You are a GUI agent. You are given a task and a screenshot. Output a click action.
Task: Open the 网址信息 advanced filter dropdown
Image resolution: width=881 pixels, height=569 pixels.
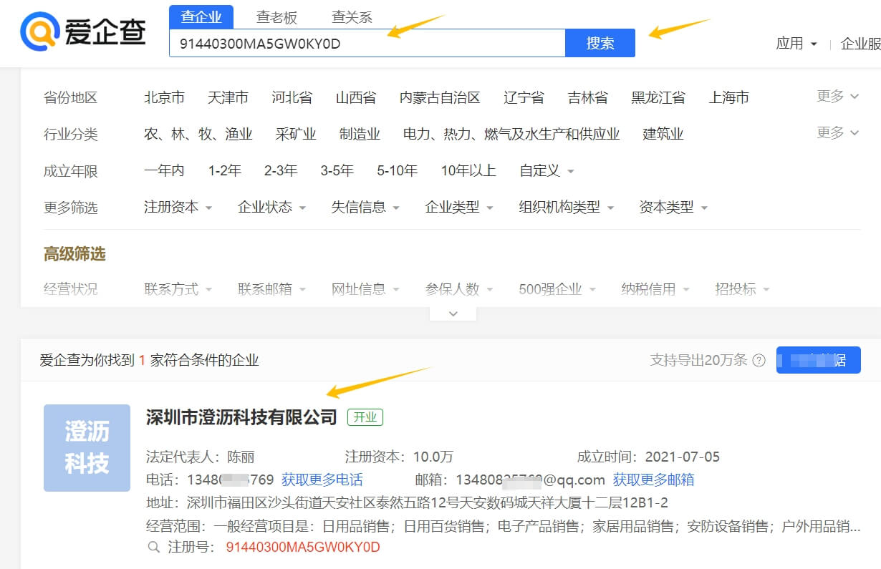click(365, 289)
